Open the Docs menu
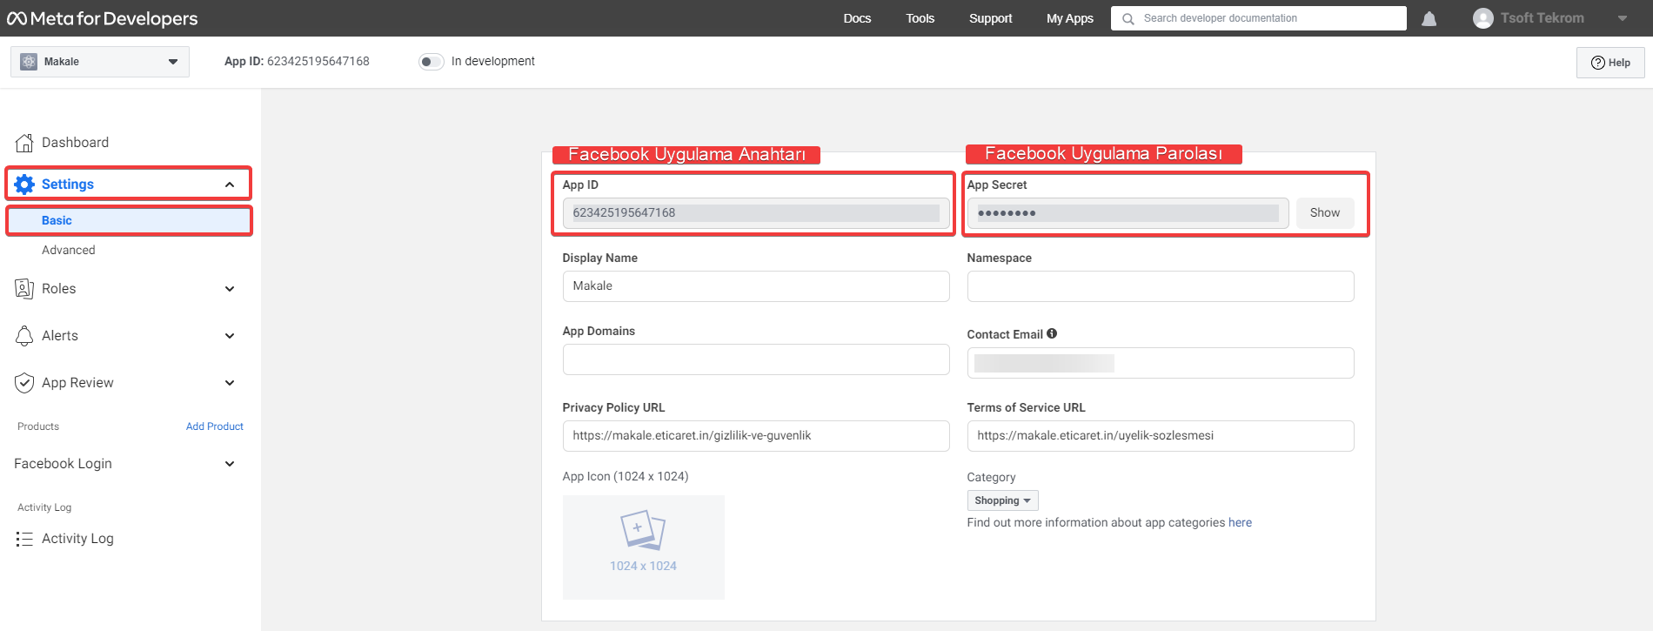Viewport: 1653px width, 631px height. click(857, 18)
